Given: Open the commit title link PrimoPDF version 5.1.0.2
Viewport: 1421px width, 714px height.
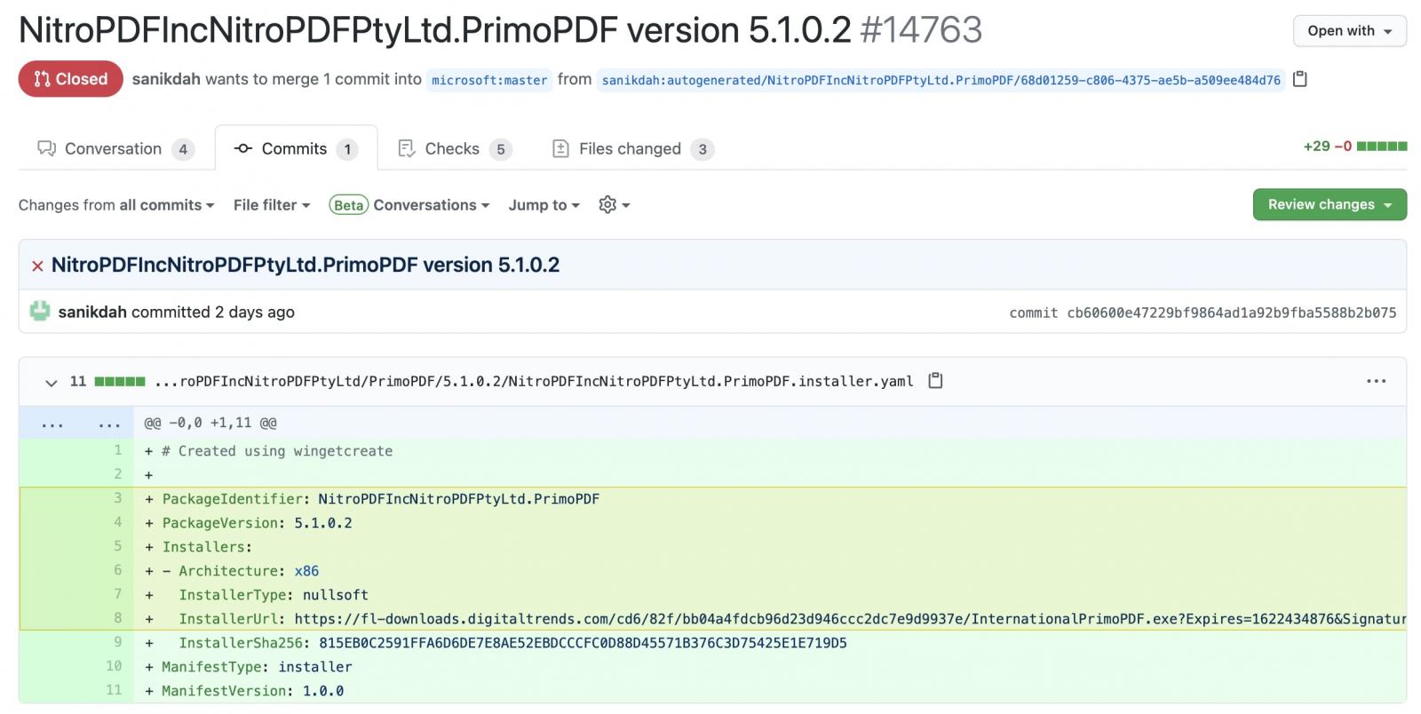Looking at the screenshot, I should point(306,265).
